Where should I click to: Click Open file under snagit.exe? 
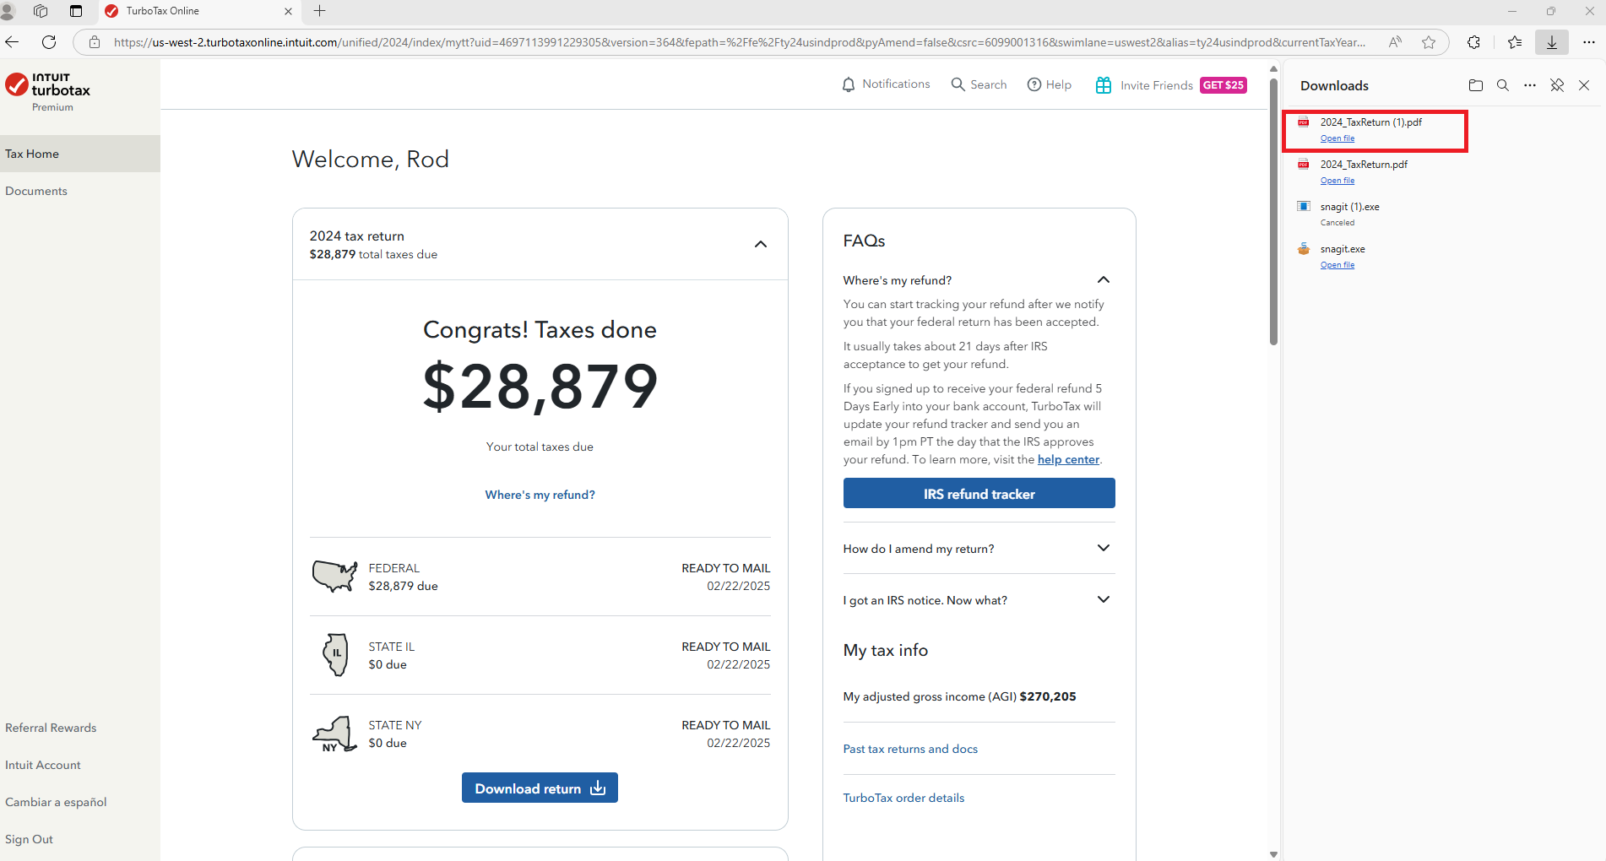pos(1337,265)
